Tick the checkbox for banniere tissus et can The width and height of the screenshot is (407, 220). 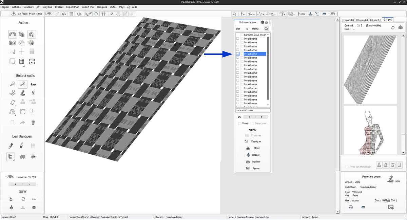point(242,35)
